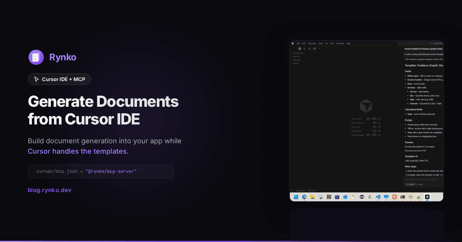Open VS Code from the taskbar
The height and width of the screenshot is (242, 462).
click(378, 197)
